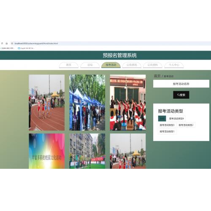Open the 论坛 navigation tab
Viewport: 211px width, 211px height.
(x=90, y=65)
